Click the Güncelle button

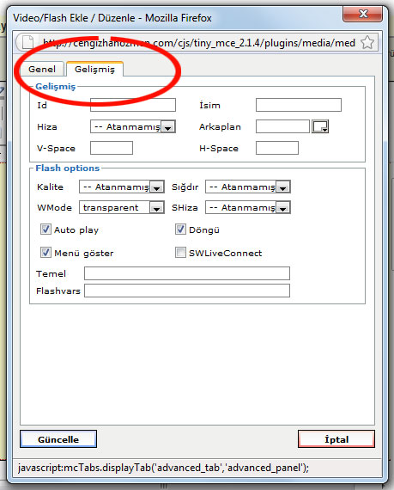click(58, 439)
